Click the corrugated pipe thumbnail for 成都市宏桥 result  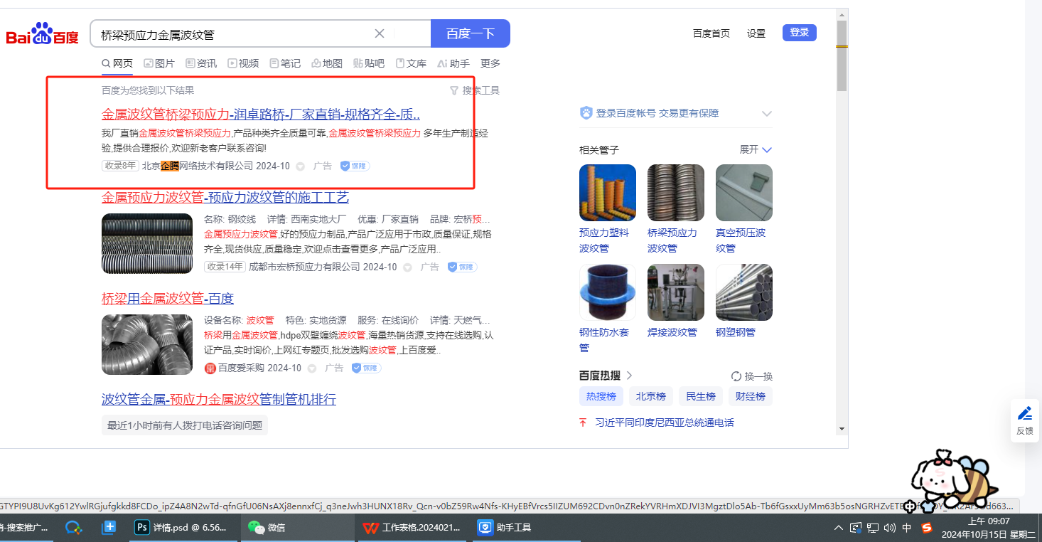tap(147, 243)
